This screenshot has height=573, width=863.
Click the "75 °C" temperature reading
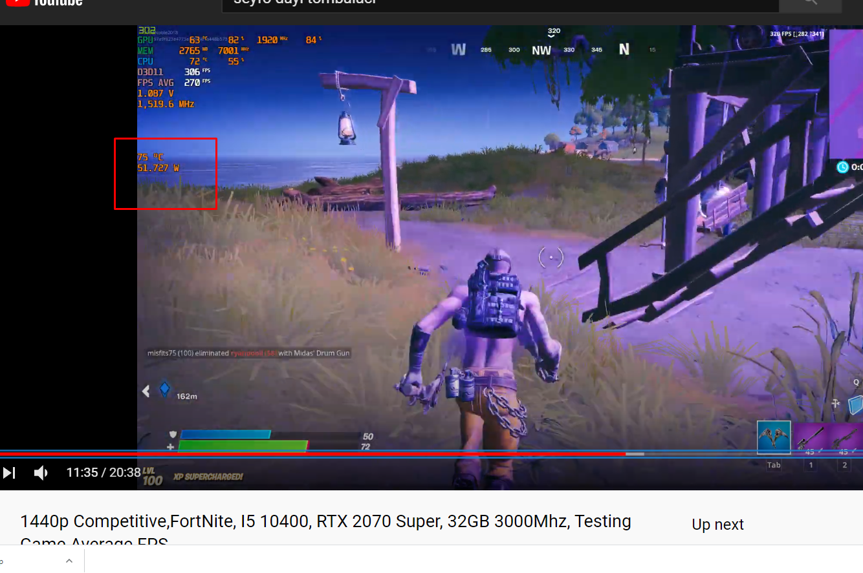(150, 157)
